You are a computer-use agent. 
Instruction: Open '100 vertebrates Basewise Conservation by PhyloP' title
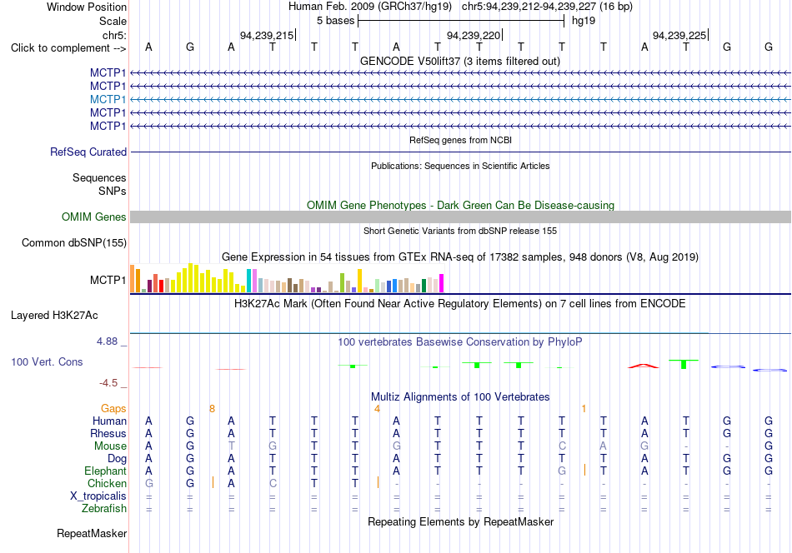click(x=460, y=341)
